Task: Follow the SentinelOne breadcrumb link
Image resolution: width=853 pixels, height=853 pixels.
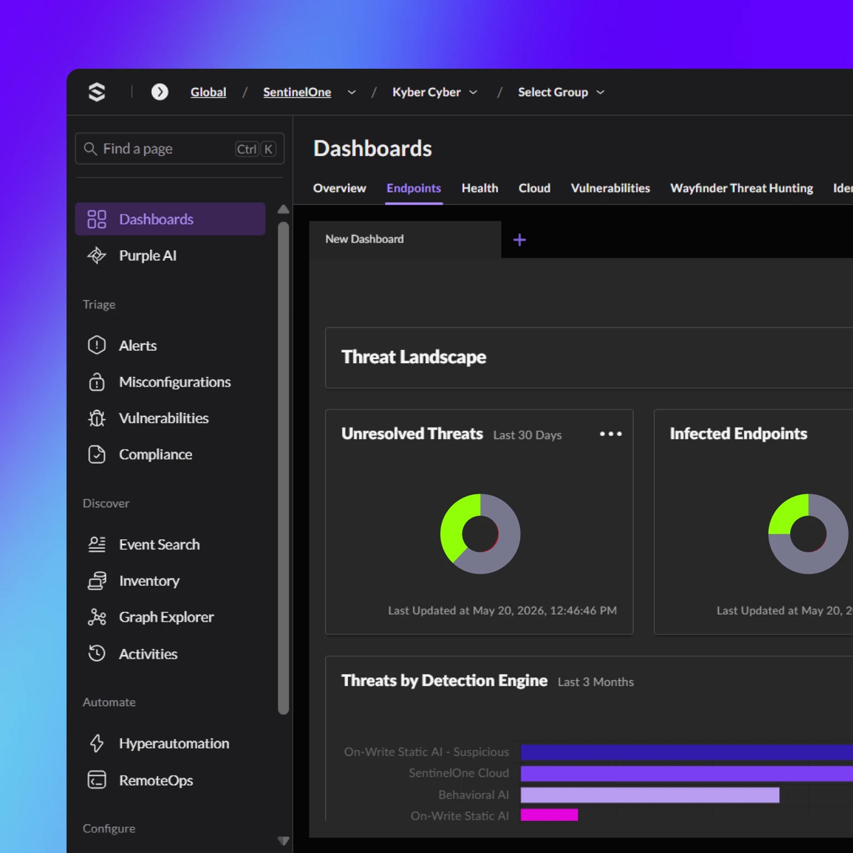Action: point(297,92)
